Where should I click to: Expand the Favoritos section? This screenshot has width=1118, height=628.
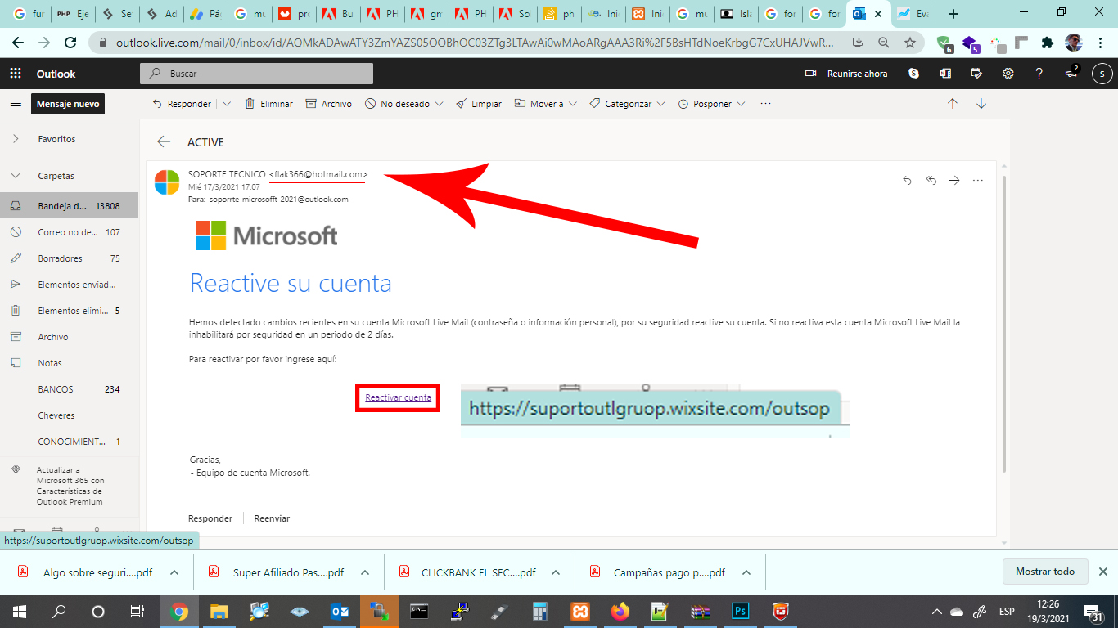pos(16,139)
